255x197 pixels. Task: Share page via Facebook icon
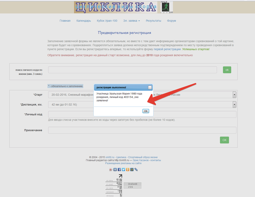(x=119, y=170)
